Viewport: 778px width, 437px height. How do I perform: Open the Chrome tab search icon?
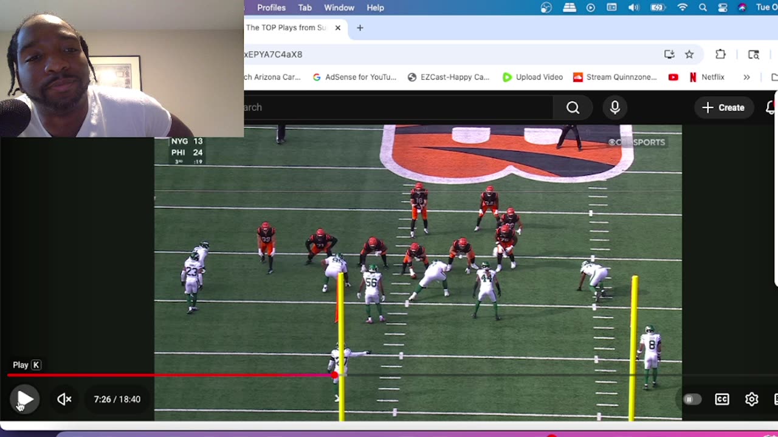tap(754, 55)
